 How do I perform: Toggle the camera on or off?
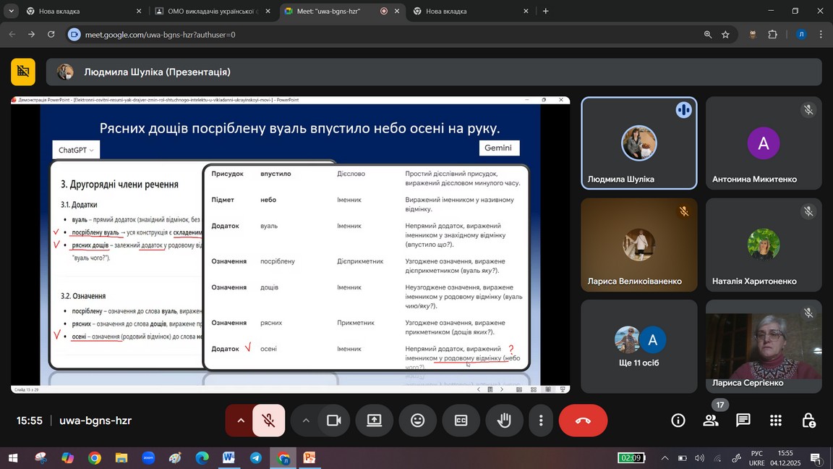(x=333, y=421)
